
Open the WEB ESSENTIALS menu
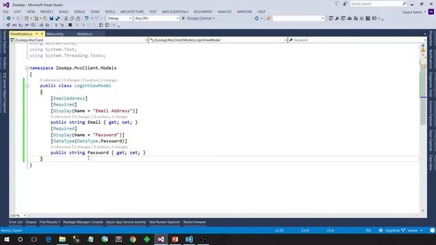coord(175,12)
